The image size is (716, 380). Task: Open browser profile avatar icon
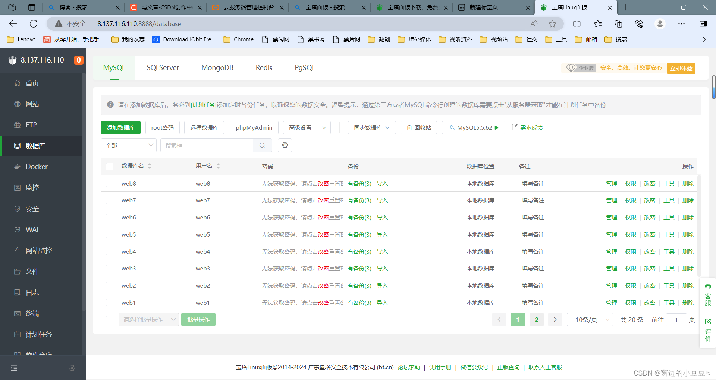point(660,24)
